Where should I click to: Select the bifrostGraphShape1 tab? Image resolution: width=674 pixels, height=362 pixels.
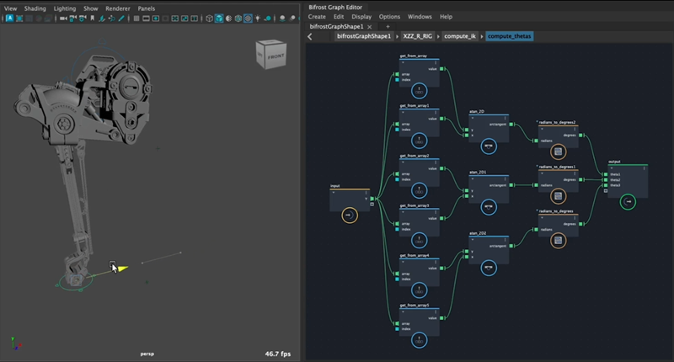click(x=336, y=27)
